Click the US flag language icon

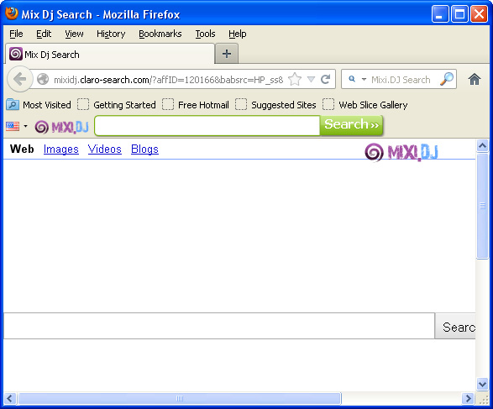pos(13,126)
